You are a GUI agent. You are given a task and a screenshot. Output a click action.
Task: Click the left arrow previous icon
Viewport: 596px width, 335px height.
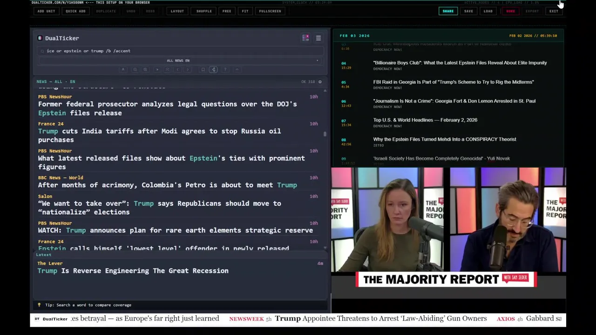tap(177, 70)
